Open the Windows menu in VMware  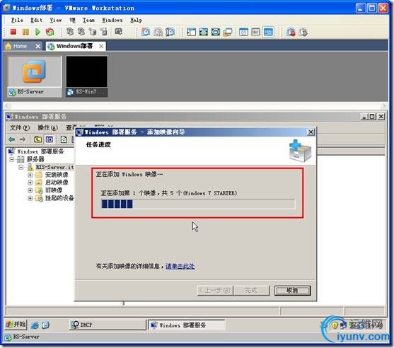[112, 20]
